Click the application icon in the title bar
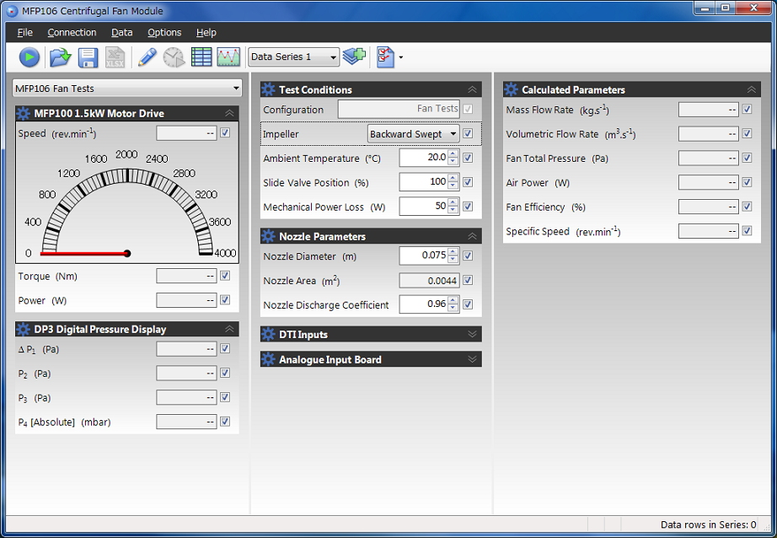The width and height of the screenshot is (777, 538). pos(12,11)
